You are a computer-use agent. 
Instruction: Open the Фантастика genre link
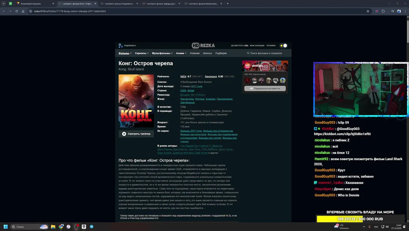tap(187, 99)
